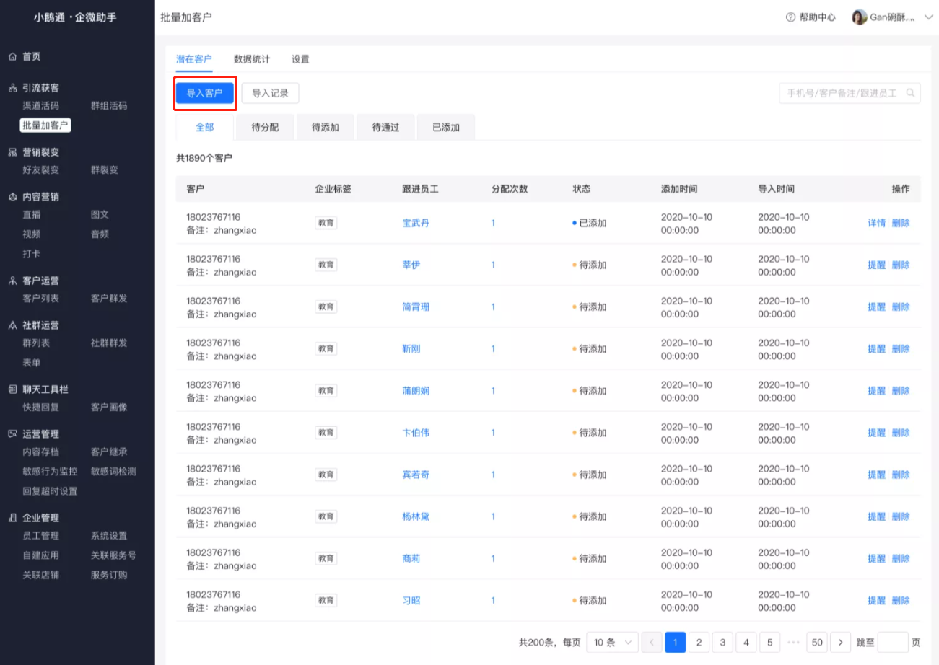Viewport: 939px width, 665px height.
Task: Click the 导入记录 button
Action: 270,93
